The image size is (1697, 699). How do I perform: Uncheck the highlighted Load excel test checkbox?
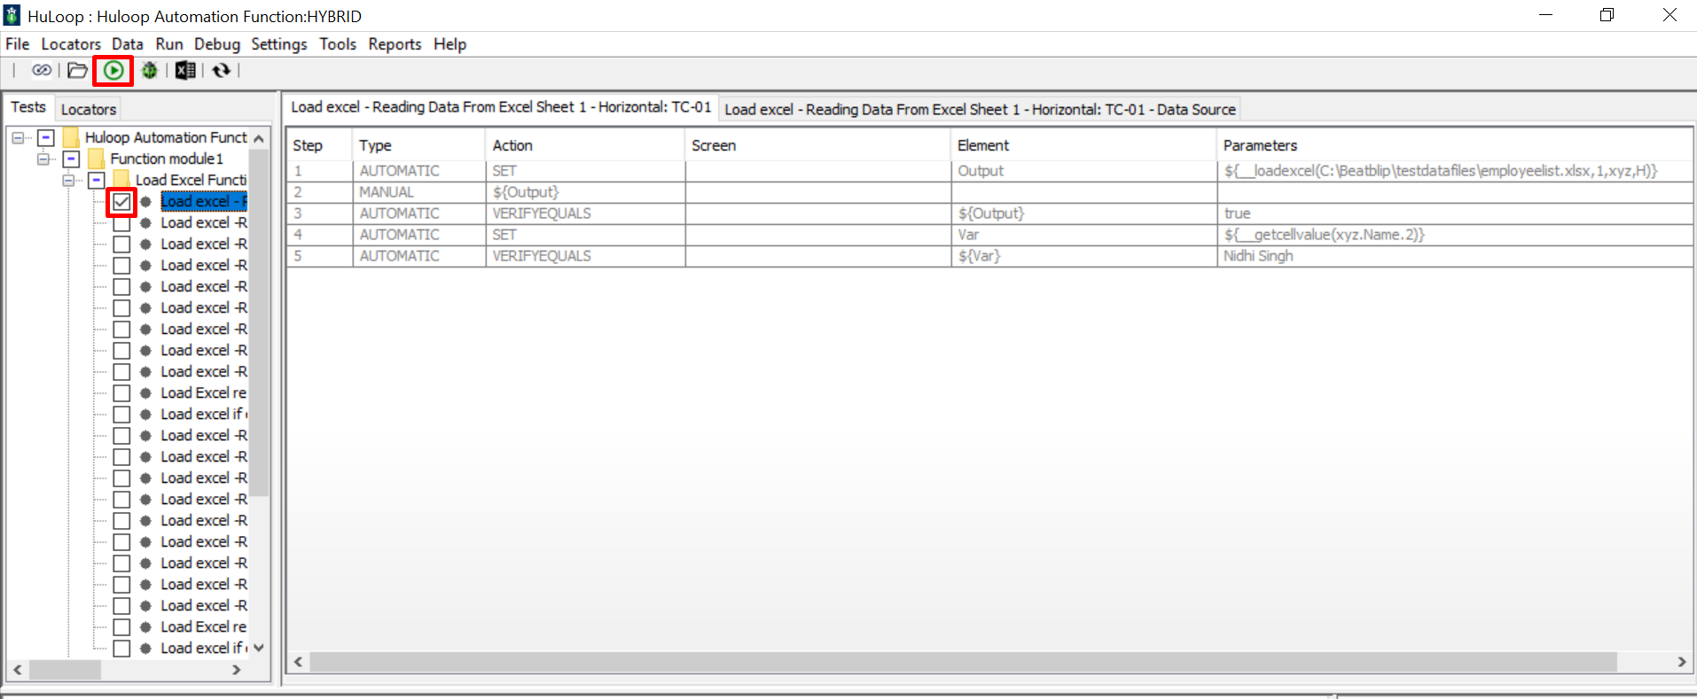[x=121, y=202]
